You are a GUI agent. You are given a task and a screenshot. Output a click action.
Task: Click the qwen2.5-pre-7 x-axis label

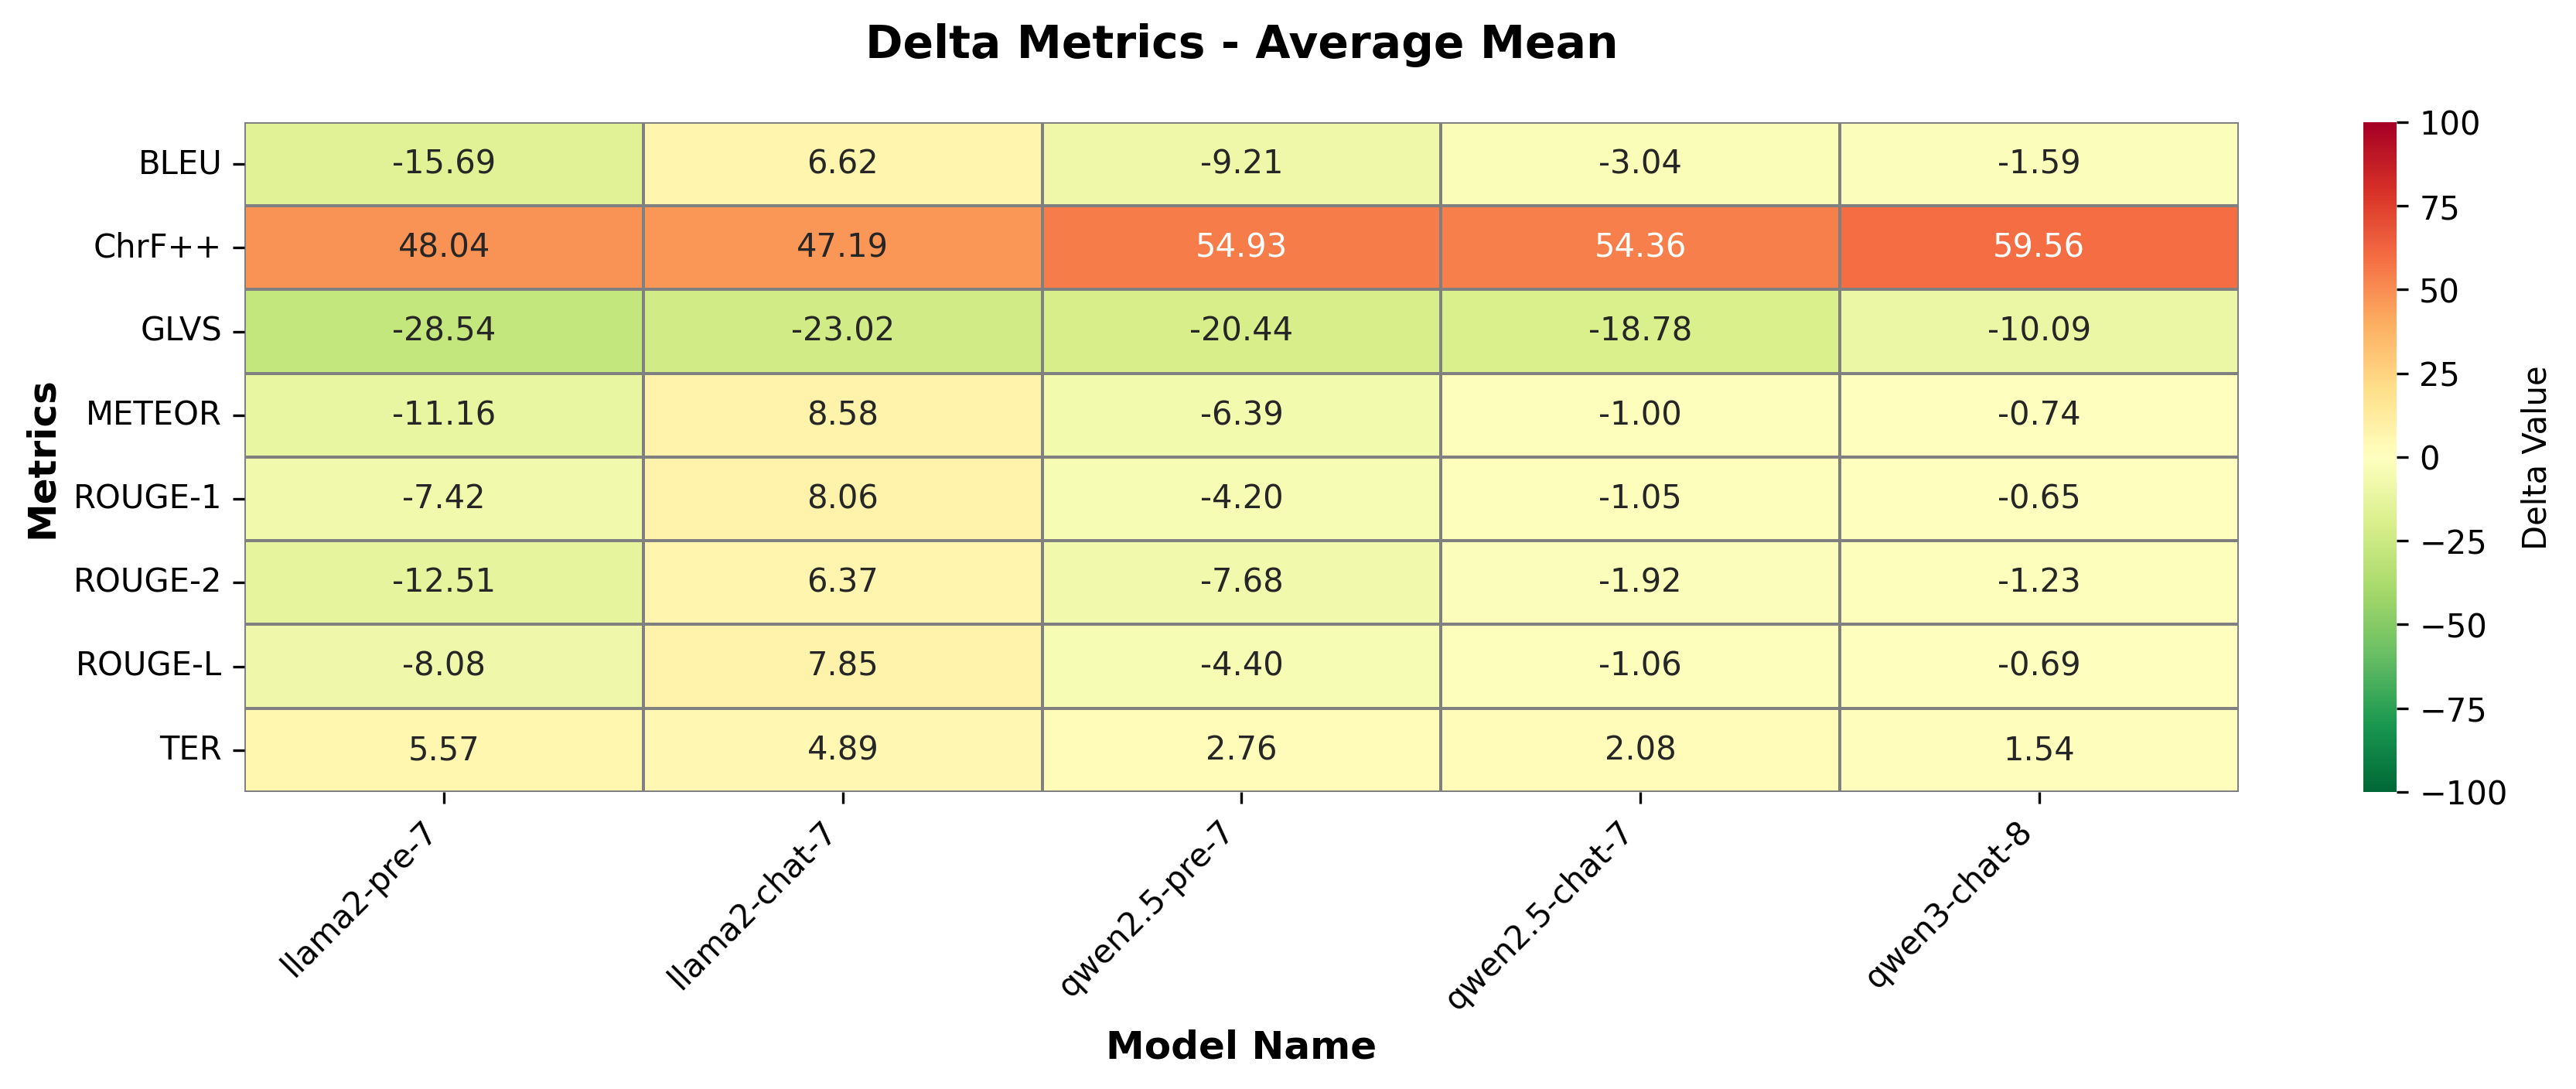(x=1145, y=915)
